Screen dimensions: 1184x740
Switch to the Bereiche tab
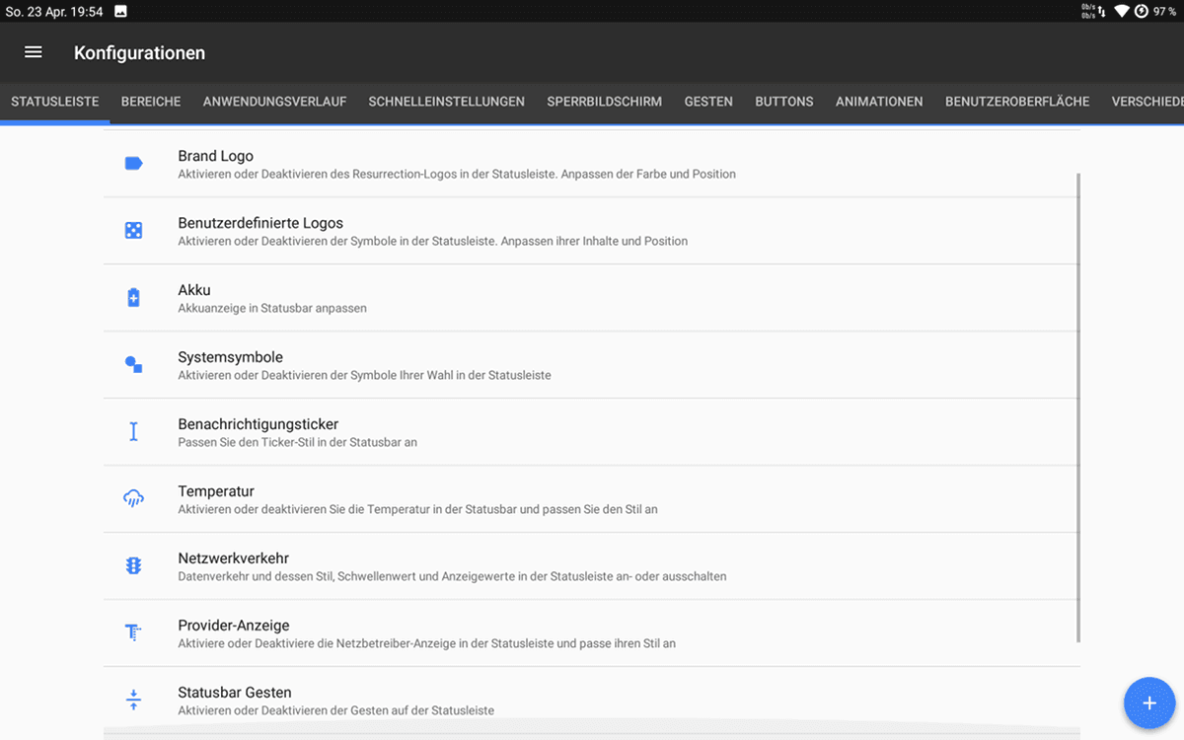(x=151, y=102)
